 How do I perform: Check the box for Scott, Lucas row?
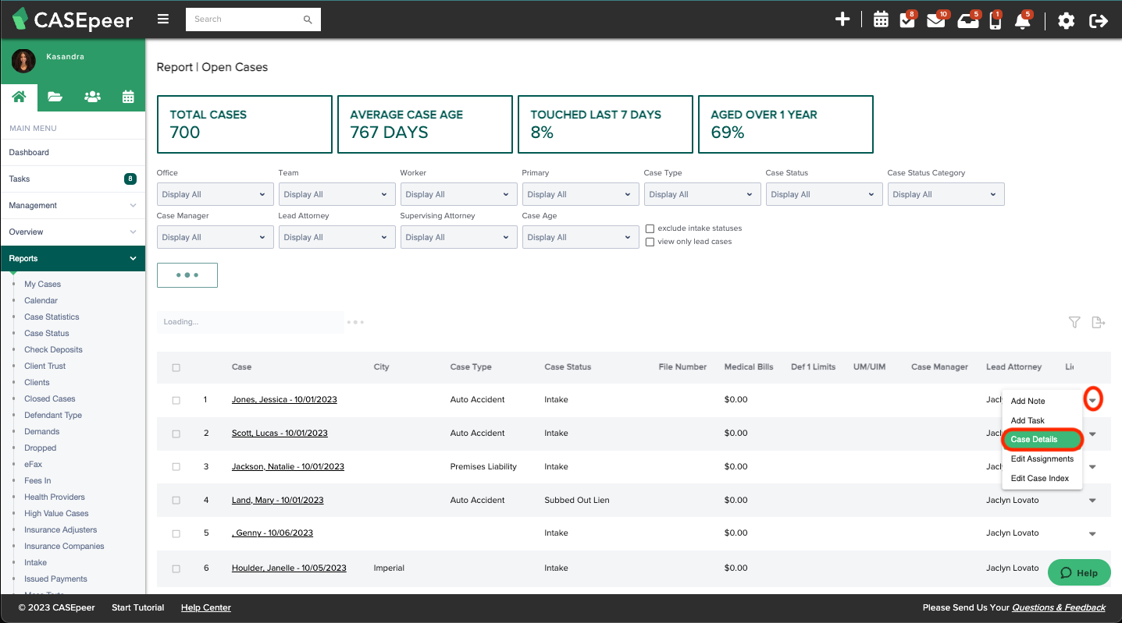point(176,434)
